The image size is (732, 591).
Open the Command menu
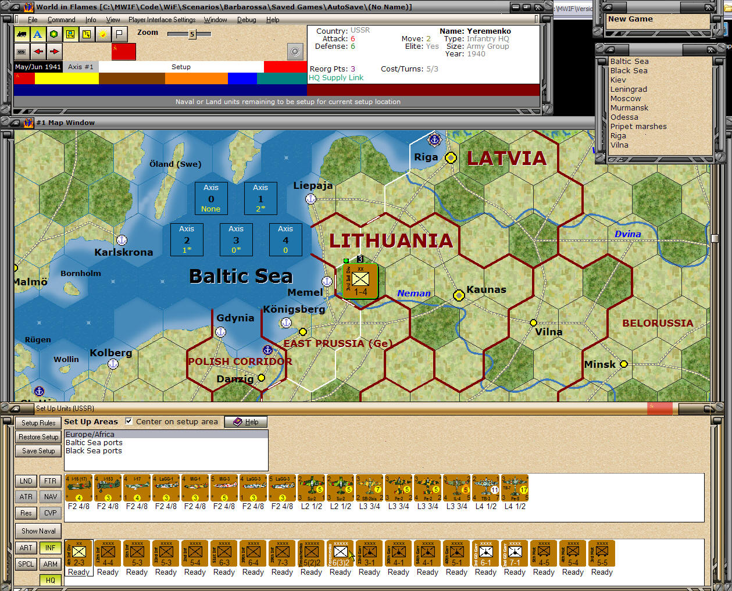pyautogui.click(x=61, y=20)
